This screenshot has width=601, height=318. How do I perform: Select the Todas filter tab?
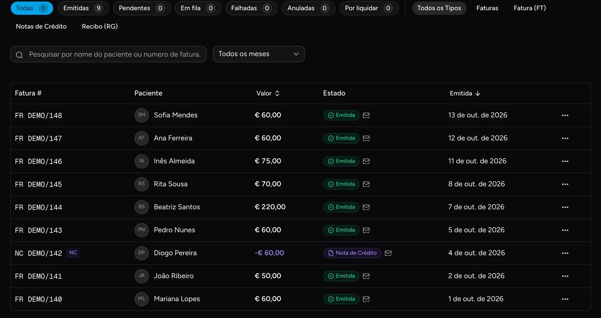[32, 8]
